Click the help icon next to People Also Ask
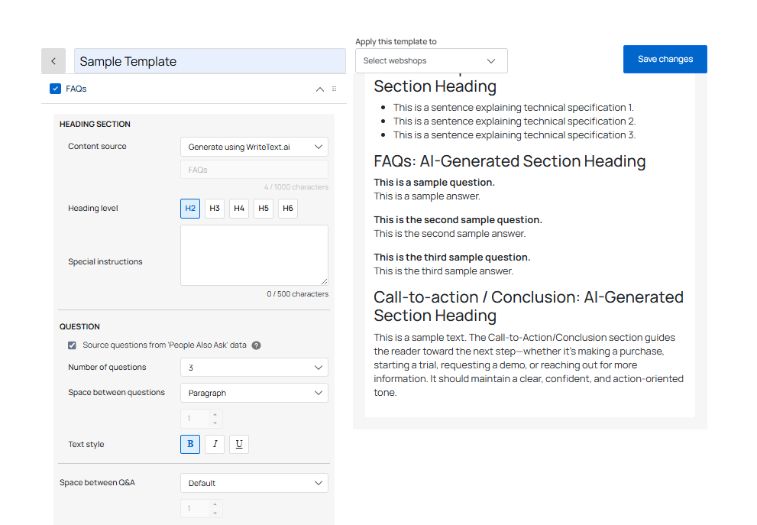757x525 pixels. 257,345
